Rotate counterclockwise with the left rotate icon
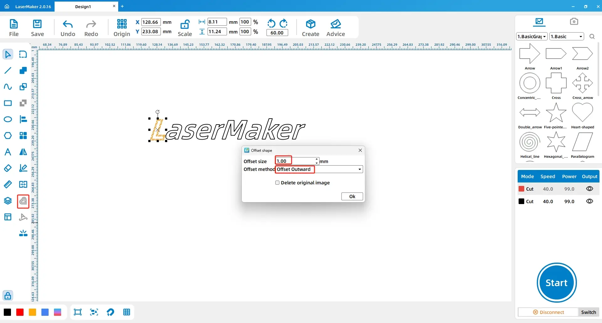Image resolution: width=602 pixels, height=323 pixels. pos(271,23)
